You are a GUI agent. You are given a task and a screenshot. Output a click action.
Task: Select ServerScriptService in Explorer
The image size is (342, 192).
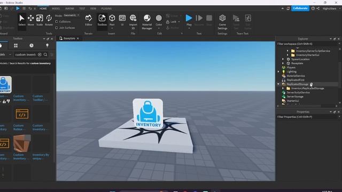tap(298, 92)
